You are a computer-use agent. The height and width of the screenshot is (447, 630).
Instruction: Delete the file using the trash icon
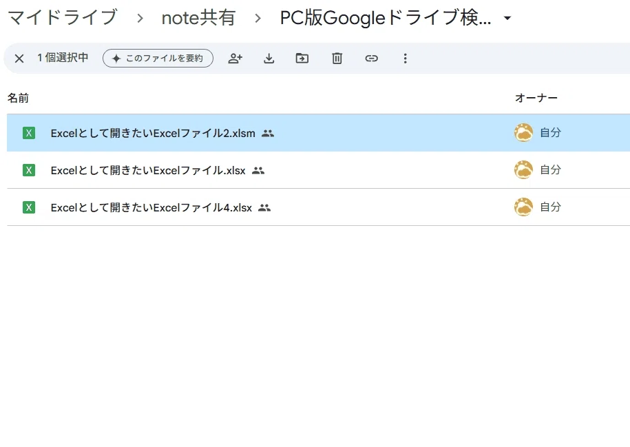[337, 59]
